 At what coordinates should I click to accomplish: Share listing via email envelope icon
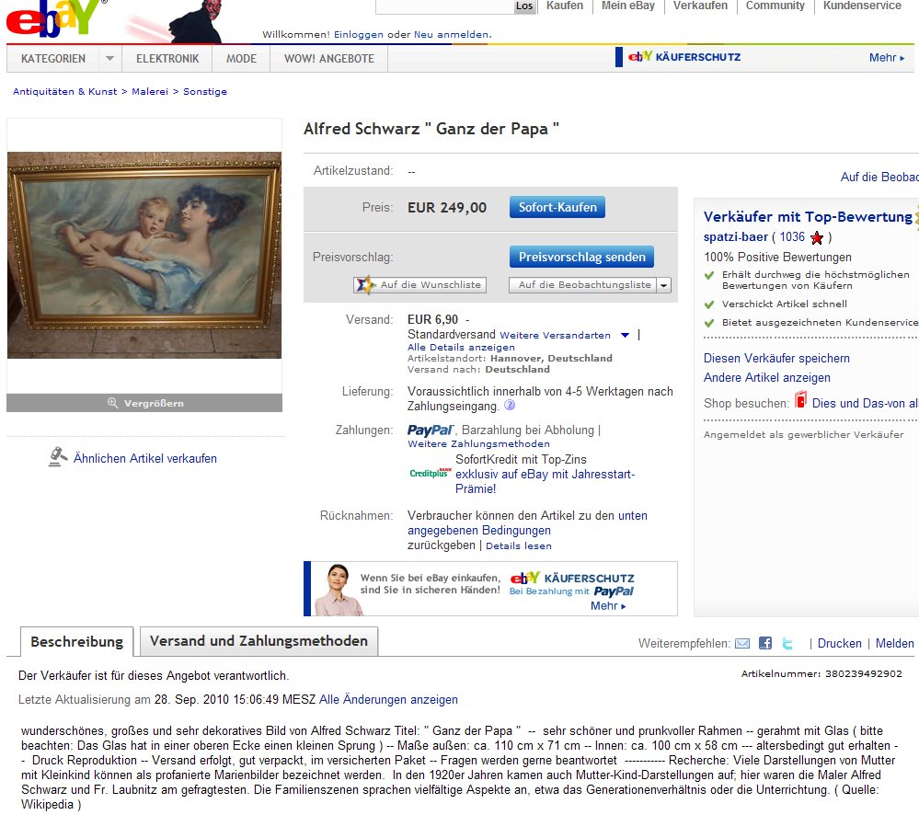click(x=742, y=643)
